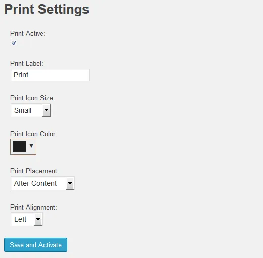Click inside the Print Label text field
The image size is (263, 258).
(x=50, y=75)
